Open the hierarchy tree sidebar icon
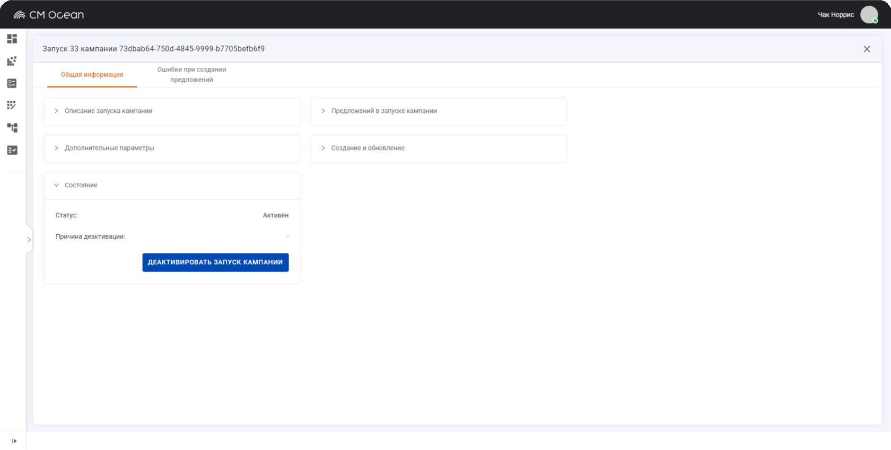 [x=12, y=128]
